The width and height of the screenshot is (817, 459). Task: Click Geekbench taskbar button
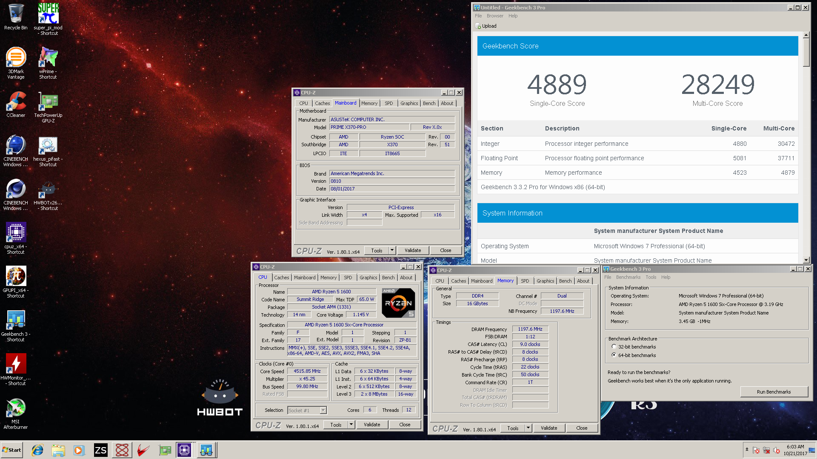tap(206, 450)
